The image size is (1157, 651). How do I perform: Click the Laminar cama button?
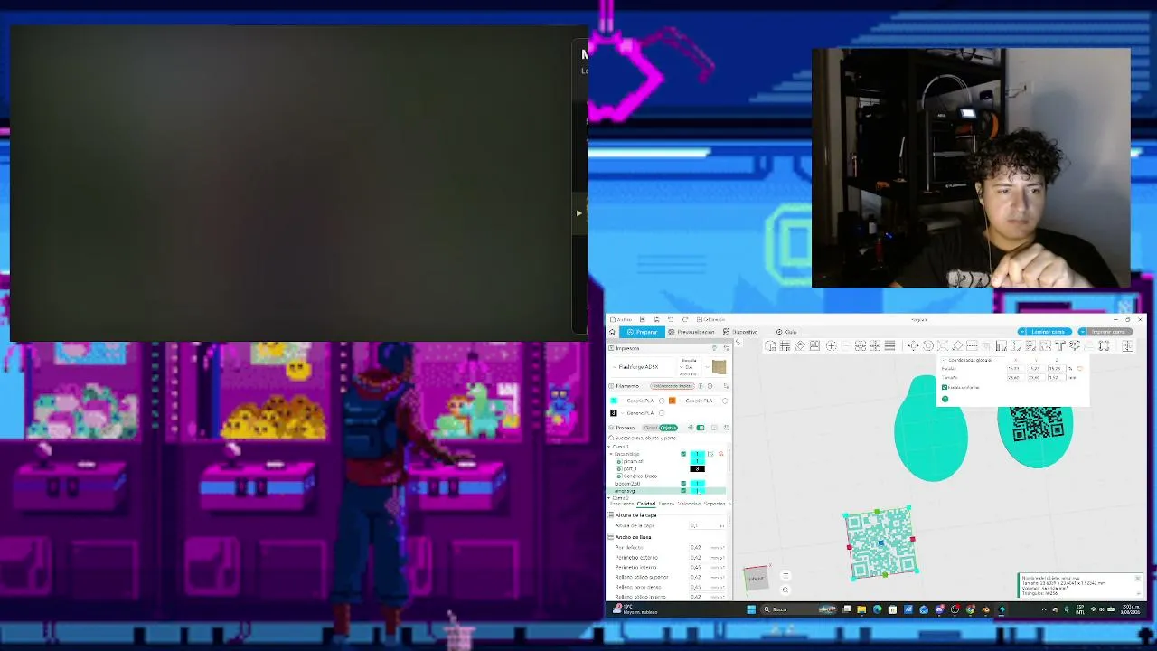[1048, 332]
